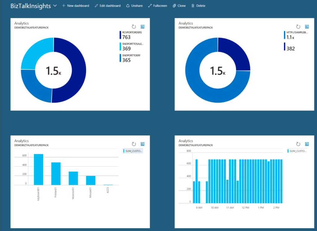
Task: Refresh the top-left donut chart tile
Action: [134, 27]
